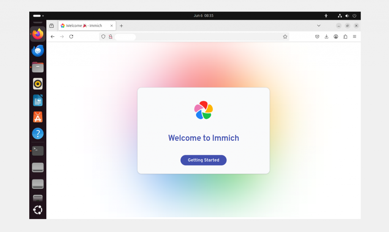Image resolution: width=389 pixels, height=232 pixels.
Task: Expand the list all tabs chevron
Action: point(319,25)
